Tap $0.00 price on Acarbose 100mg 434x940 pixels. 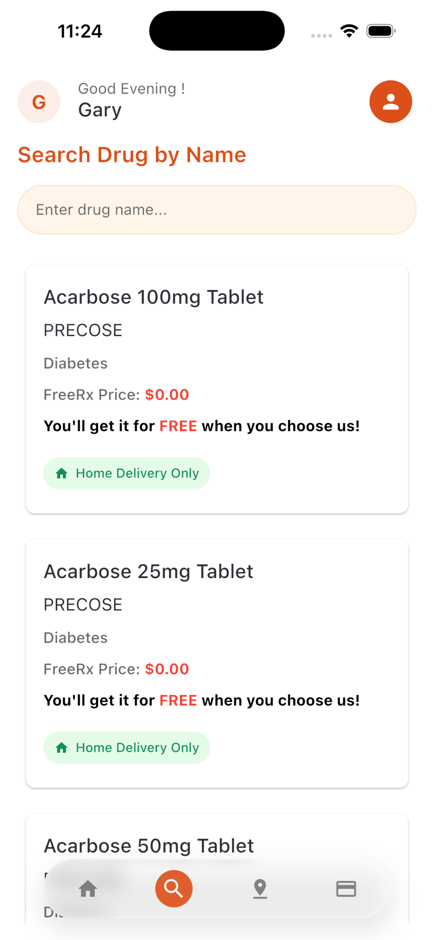pos(167,395)
